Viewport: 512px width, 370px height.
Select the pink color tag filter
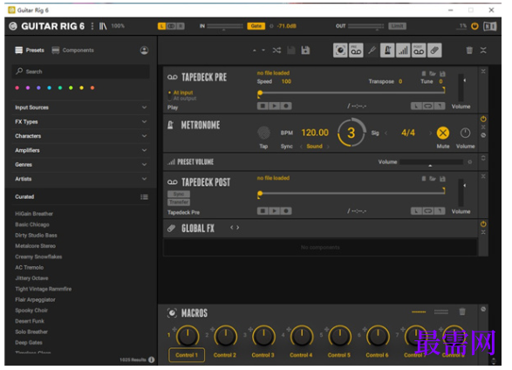tap(17, 88)
